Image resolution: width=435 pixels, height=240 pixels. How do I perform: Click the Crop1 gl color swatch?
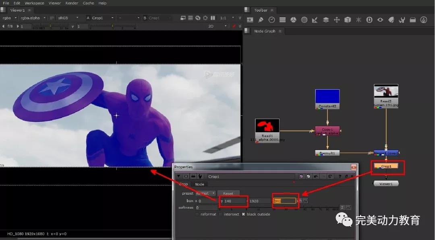pos(308,176)
